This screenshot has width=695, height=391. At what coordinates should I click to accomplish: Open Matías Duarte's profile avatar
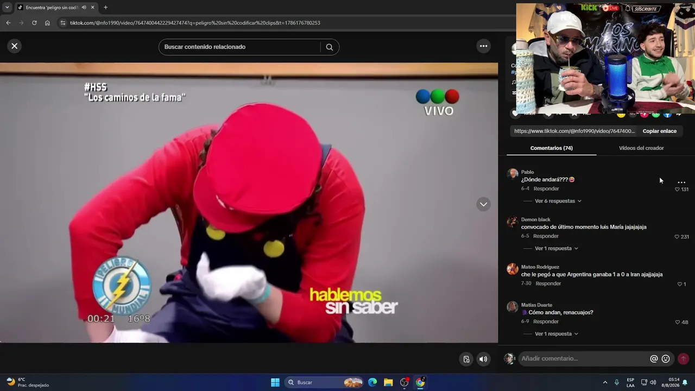(x=513, y=307)
